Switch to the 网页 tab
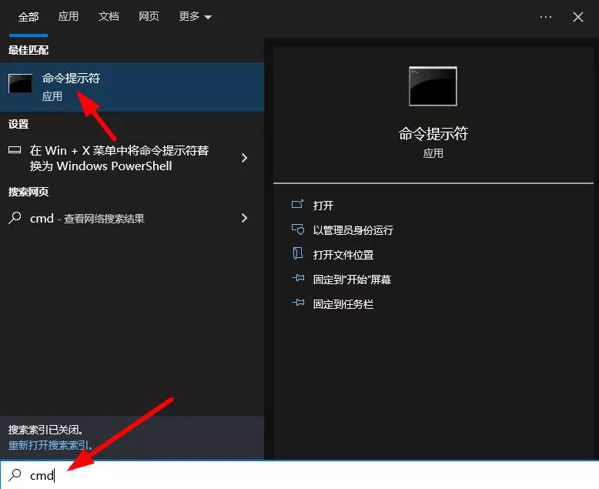Image resolution: width=599 pixels, height=489 pixels. [x=149, y=16]
